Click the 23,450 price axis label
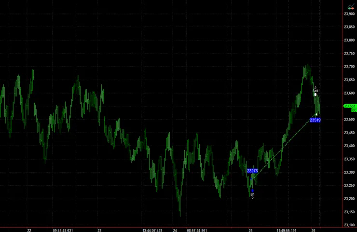 349,133
